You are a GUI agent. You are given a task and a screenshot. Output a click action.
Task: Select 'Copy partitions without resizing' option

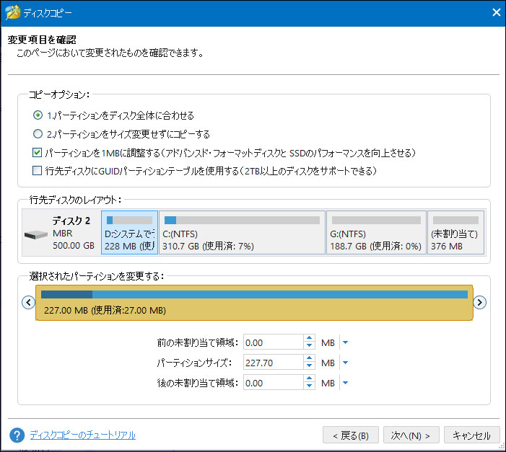click(38, 134)
